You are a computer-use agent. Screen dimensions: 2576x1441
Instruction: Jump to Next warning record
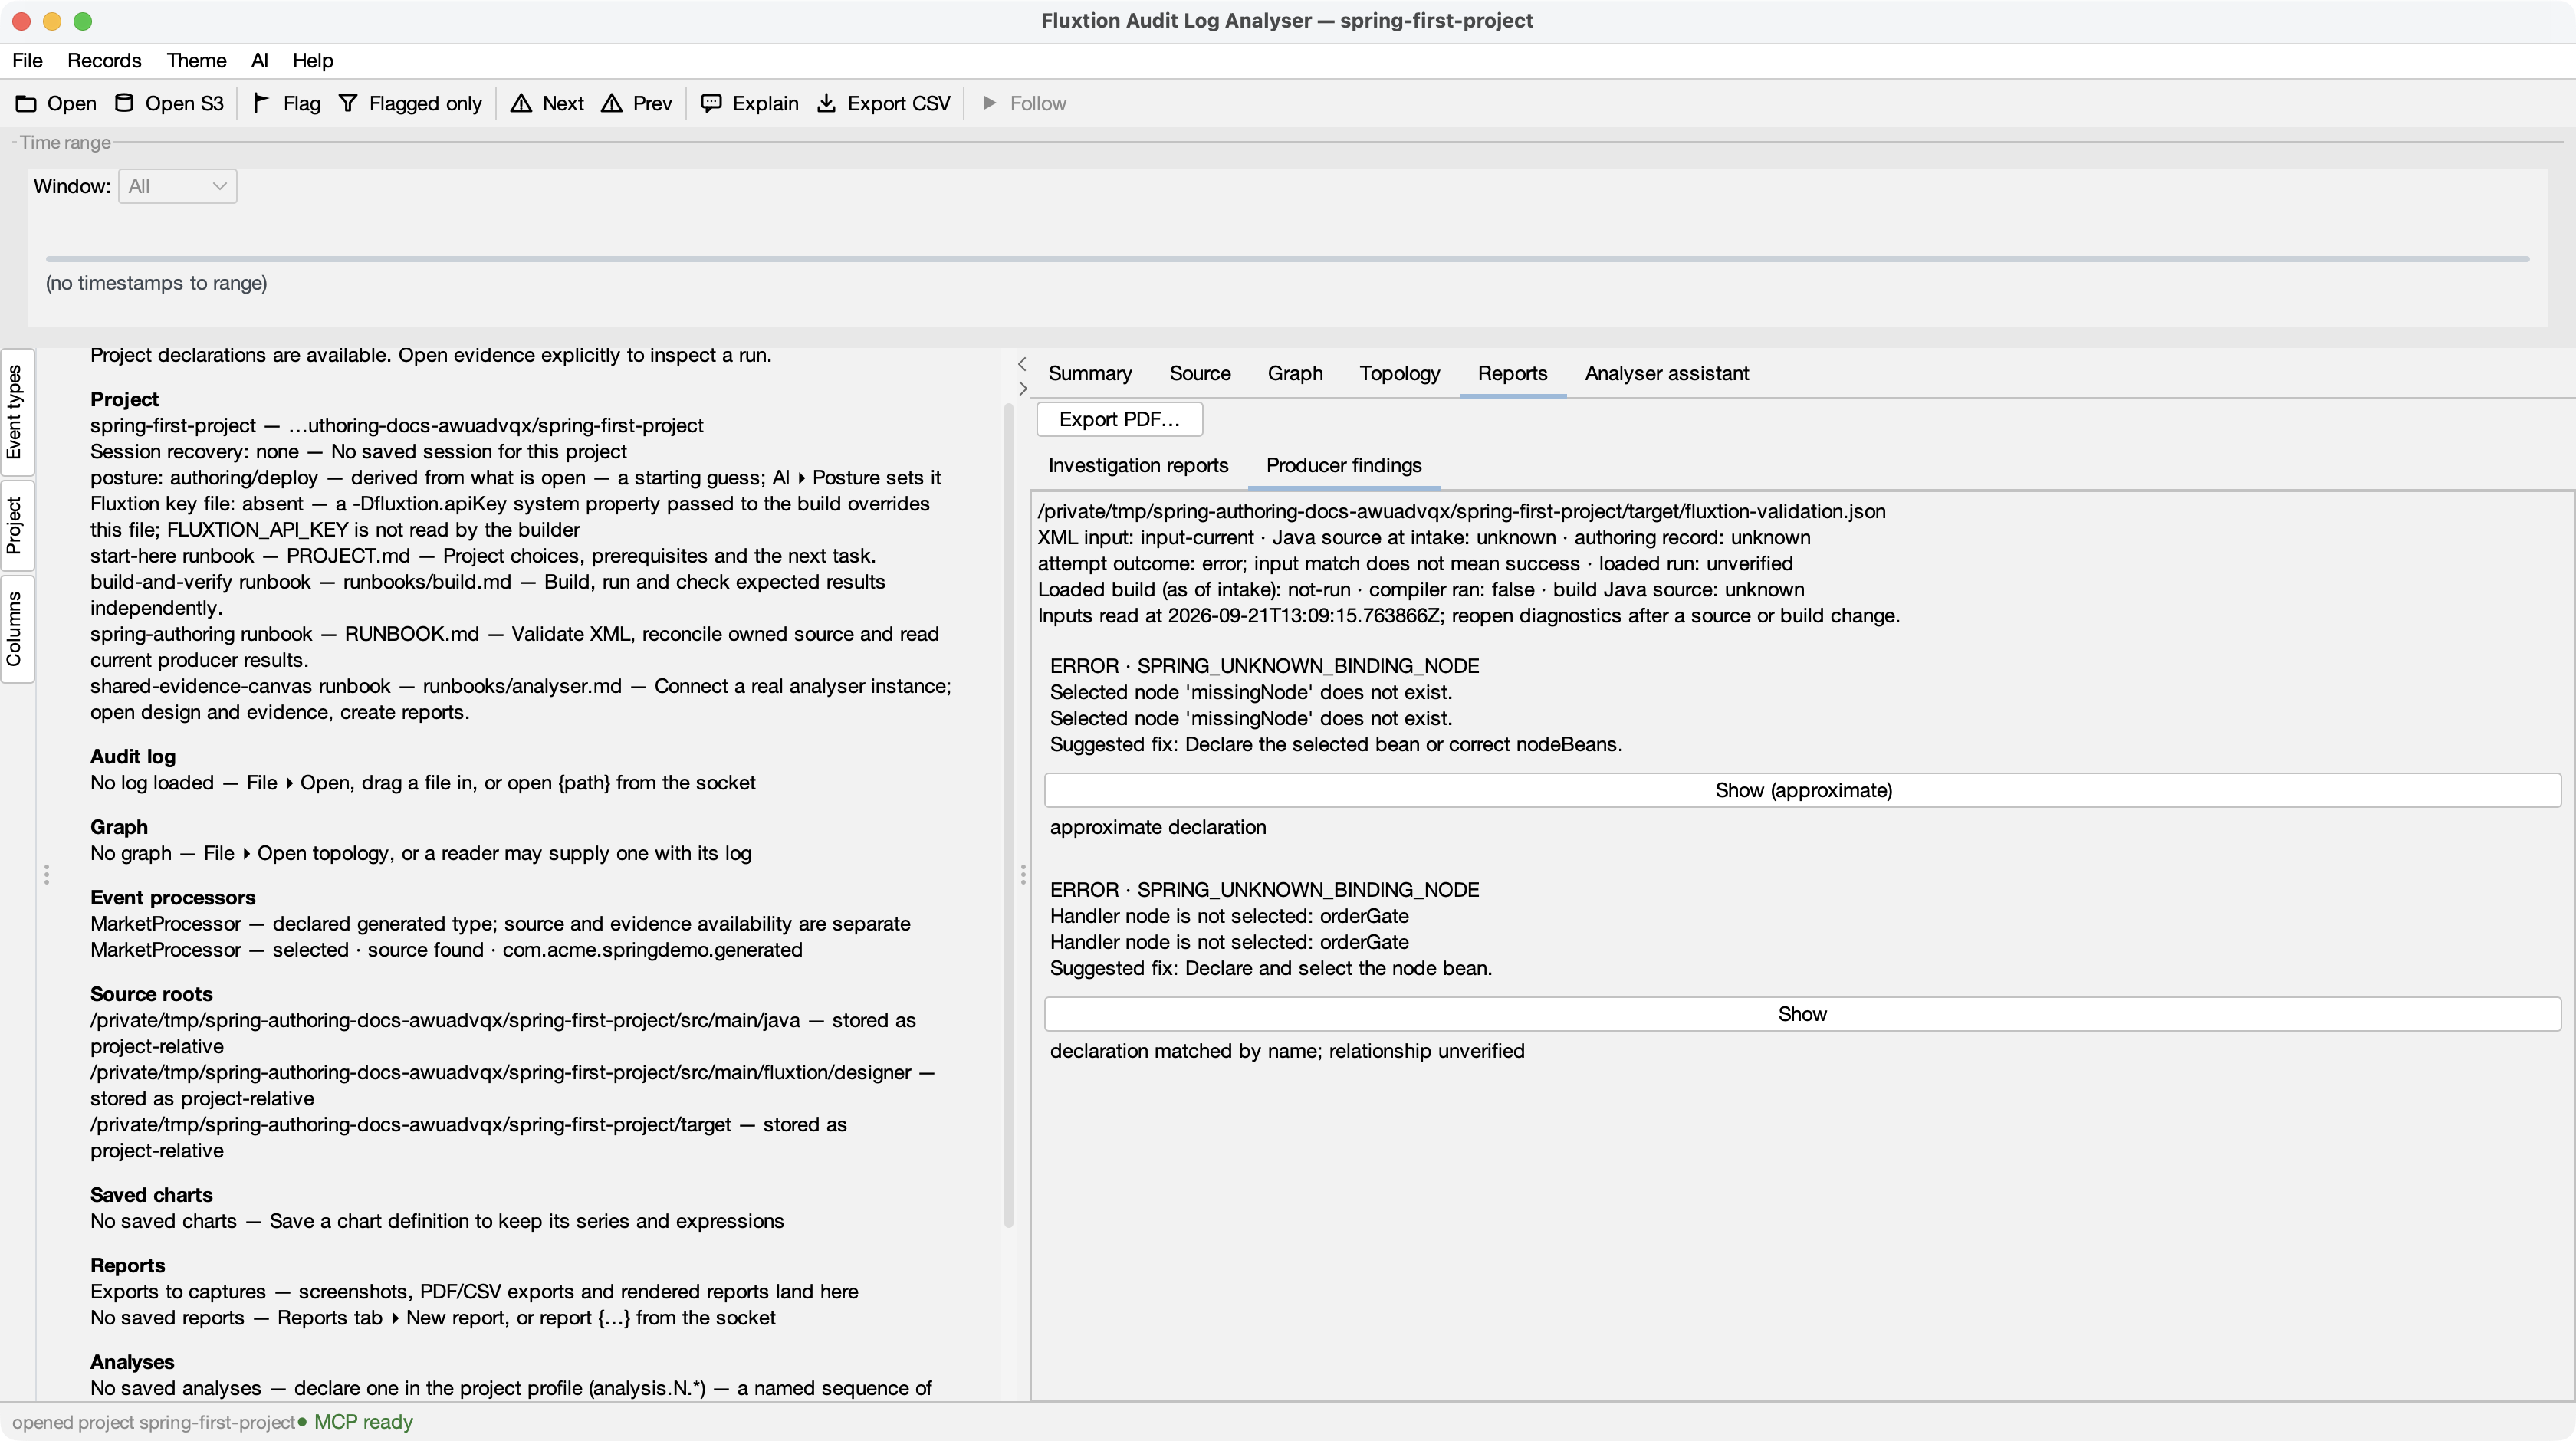547,103
